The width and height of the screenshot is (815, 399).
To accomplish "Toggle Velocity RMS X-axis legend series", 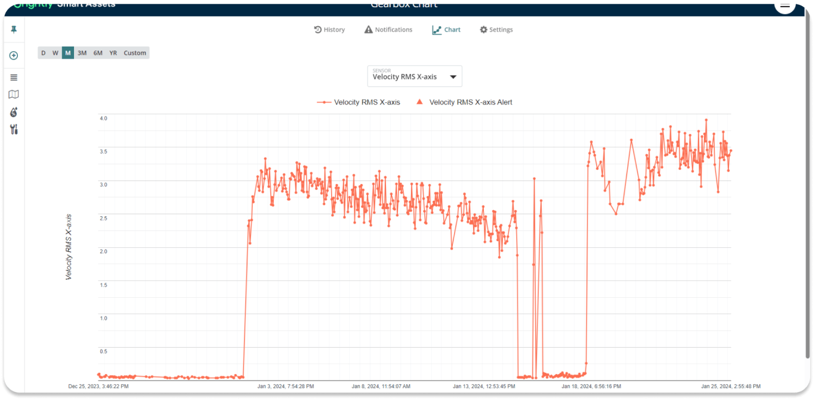I will click(x=359, y=102).
